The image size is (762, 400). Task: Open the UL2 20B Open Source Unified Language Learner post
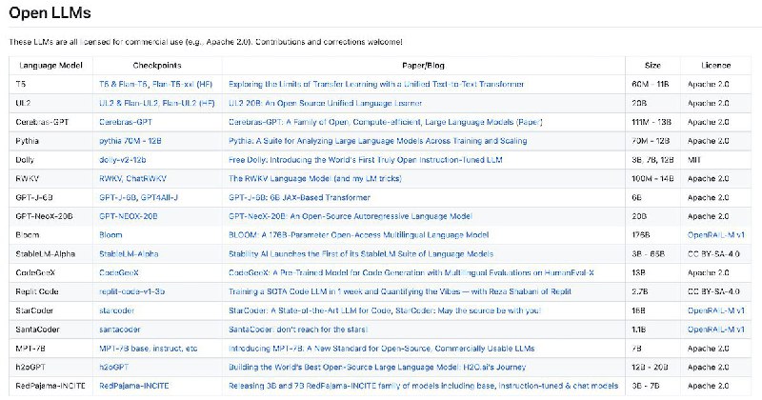[x=325, y=103]
